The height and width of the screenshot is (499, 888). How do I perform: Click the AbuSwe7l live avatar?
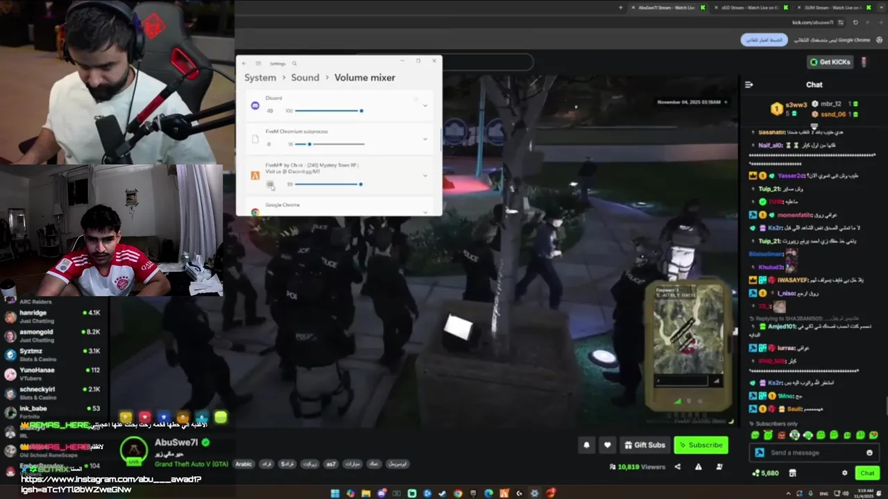(x=134, y=451)
